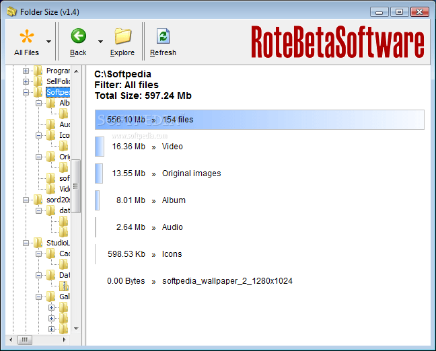Click the RoteBetaSoftware logo

338,42
